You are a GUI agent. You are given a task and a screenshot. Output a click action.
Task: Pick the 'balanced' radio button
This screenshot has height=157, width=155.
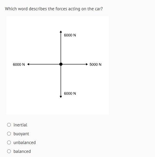[9, 151]
